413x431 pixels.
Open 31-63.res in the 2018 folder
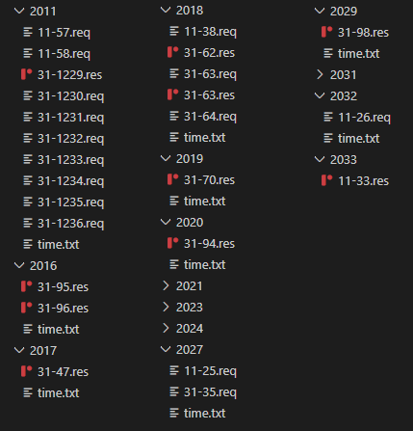[209, 95]
